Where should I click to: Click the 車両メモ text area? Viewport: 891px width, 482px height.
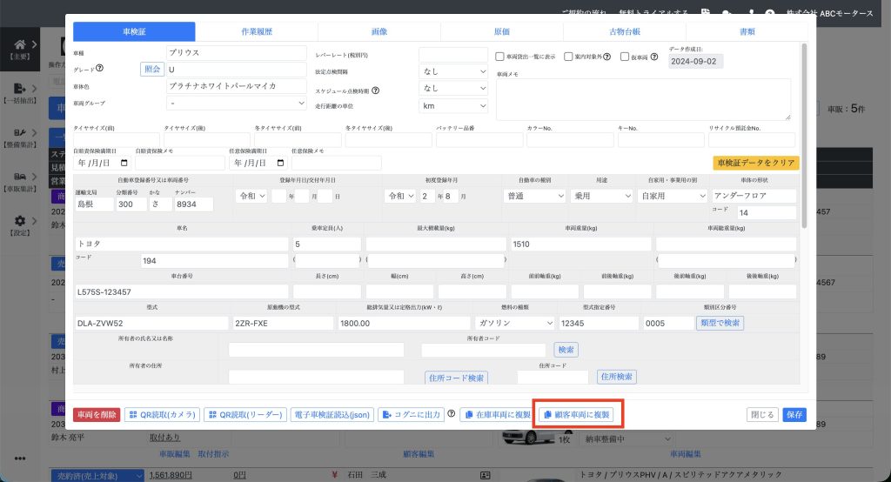pos(643,99)
